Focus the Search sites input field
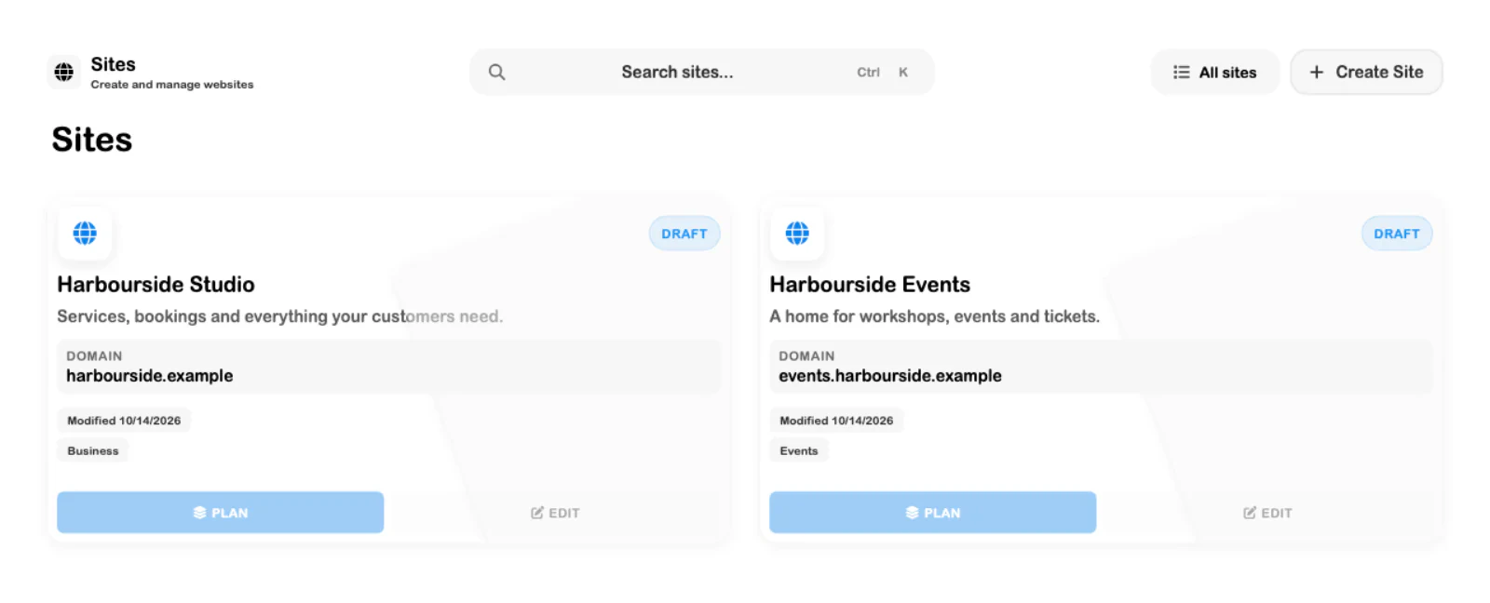 pos(701,72)
